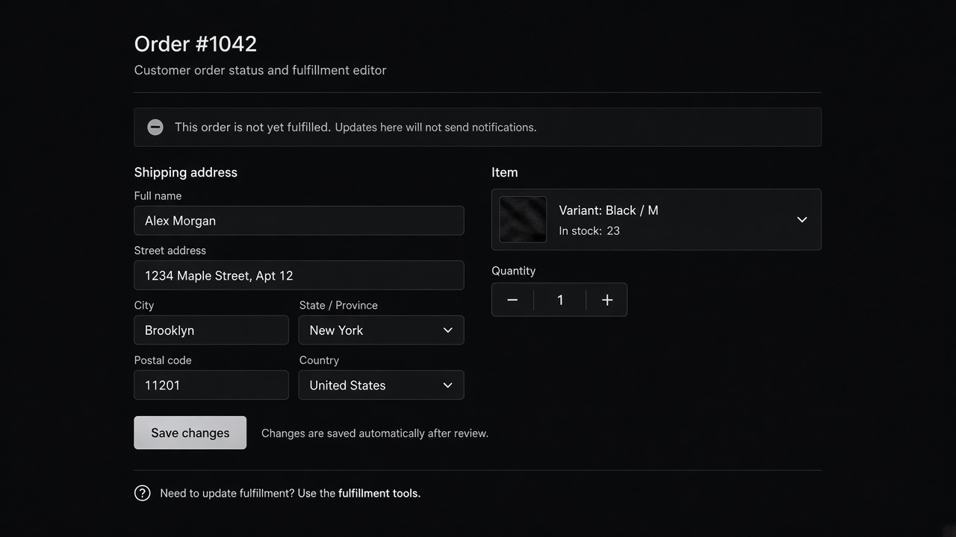
Task: Click the Order #1042 heading
Action: coord(196,44)
